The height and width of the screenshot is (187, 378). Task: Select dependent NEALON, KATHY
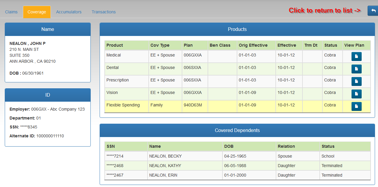[x=165, y=166]
